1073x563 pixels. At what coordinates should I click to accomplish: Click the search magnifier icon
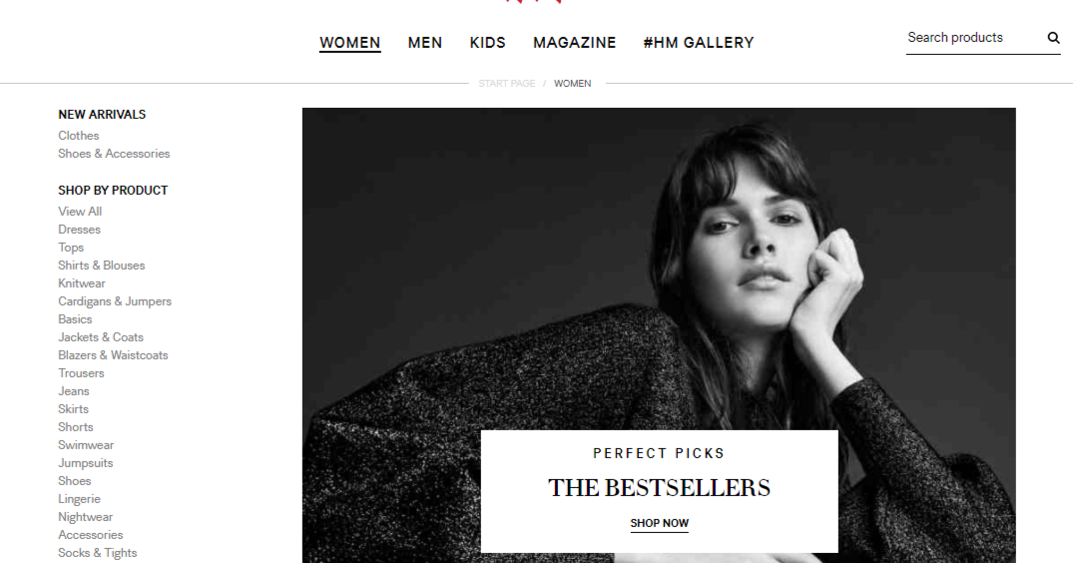pyautogui.click(x=1053, y=38)
